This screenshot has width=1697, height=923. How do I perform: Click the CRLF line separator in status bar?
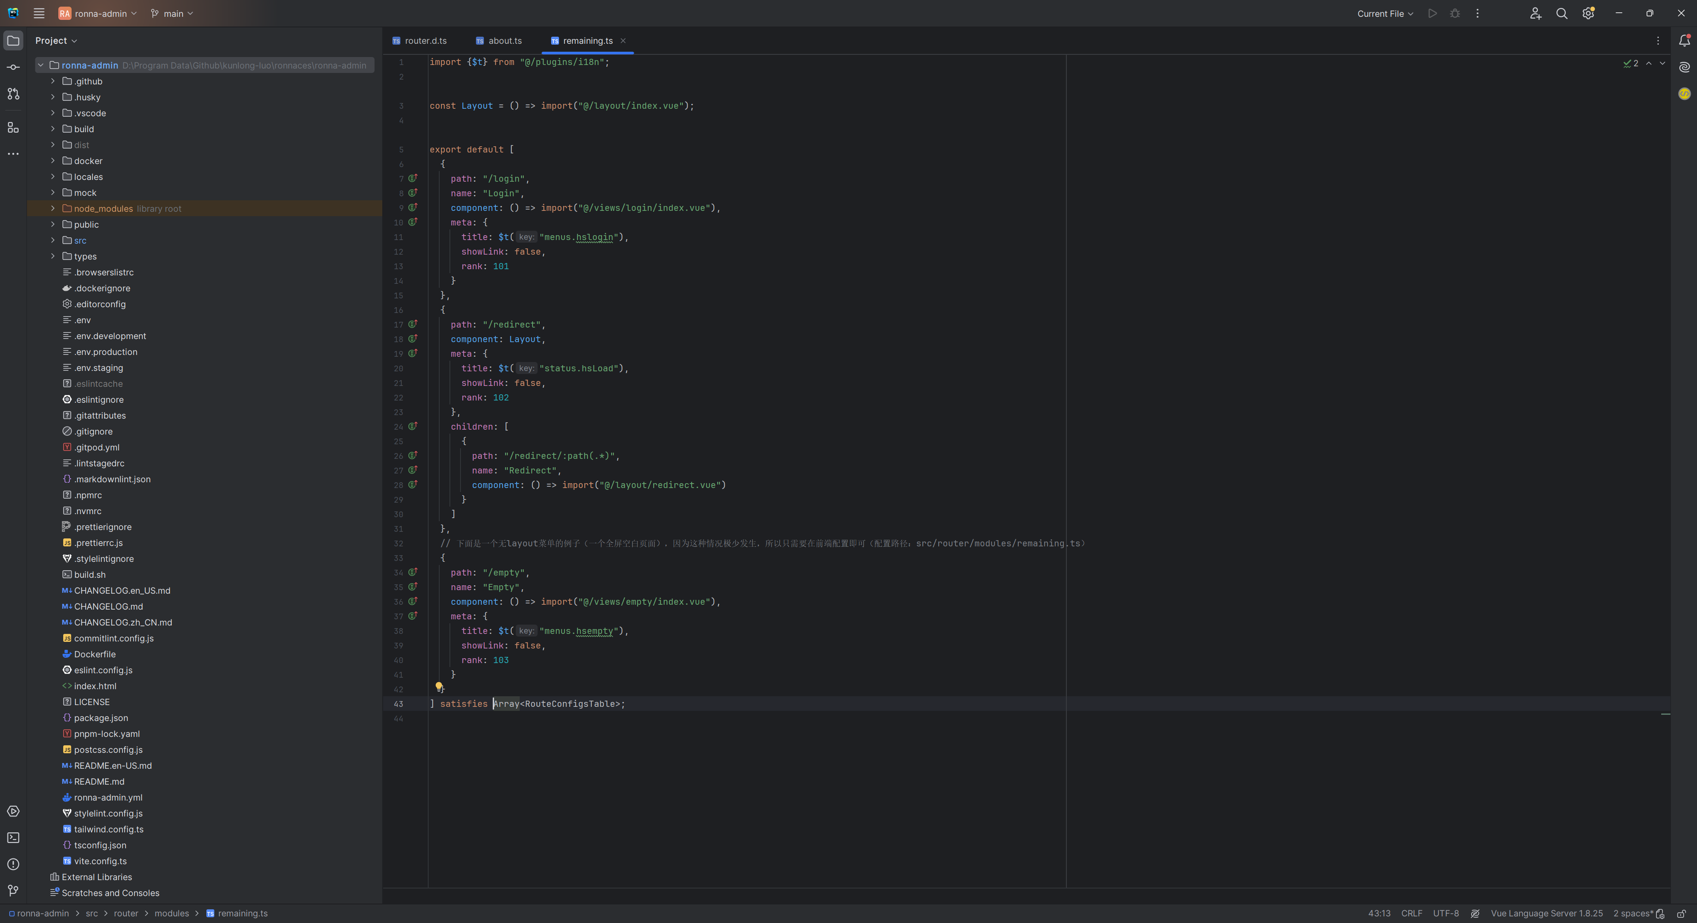(x=1411, y=914)
